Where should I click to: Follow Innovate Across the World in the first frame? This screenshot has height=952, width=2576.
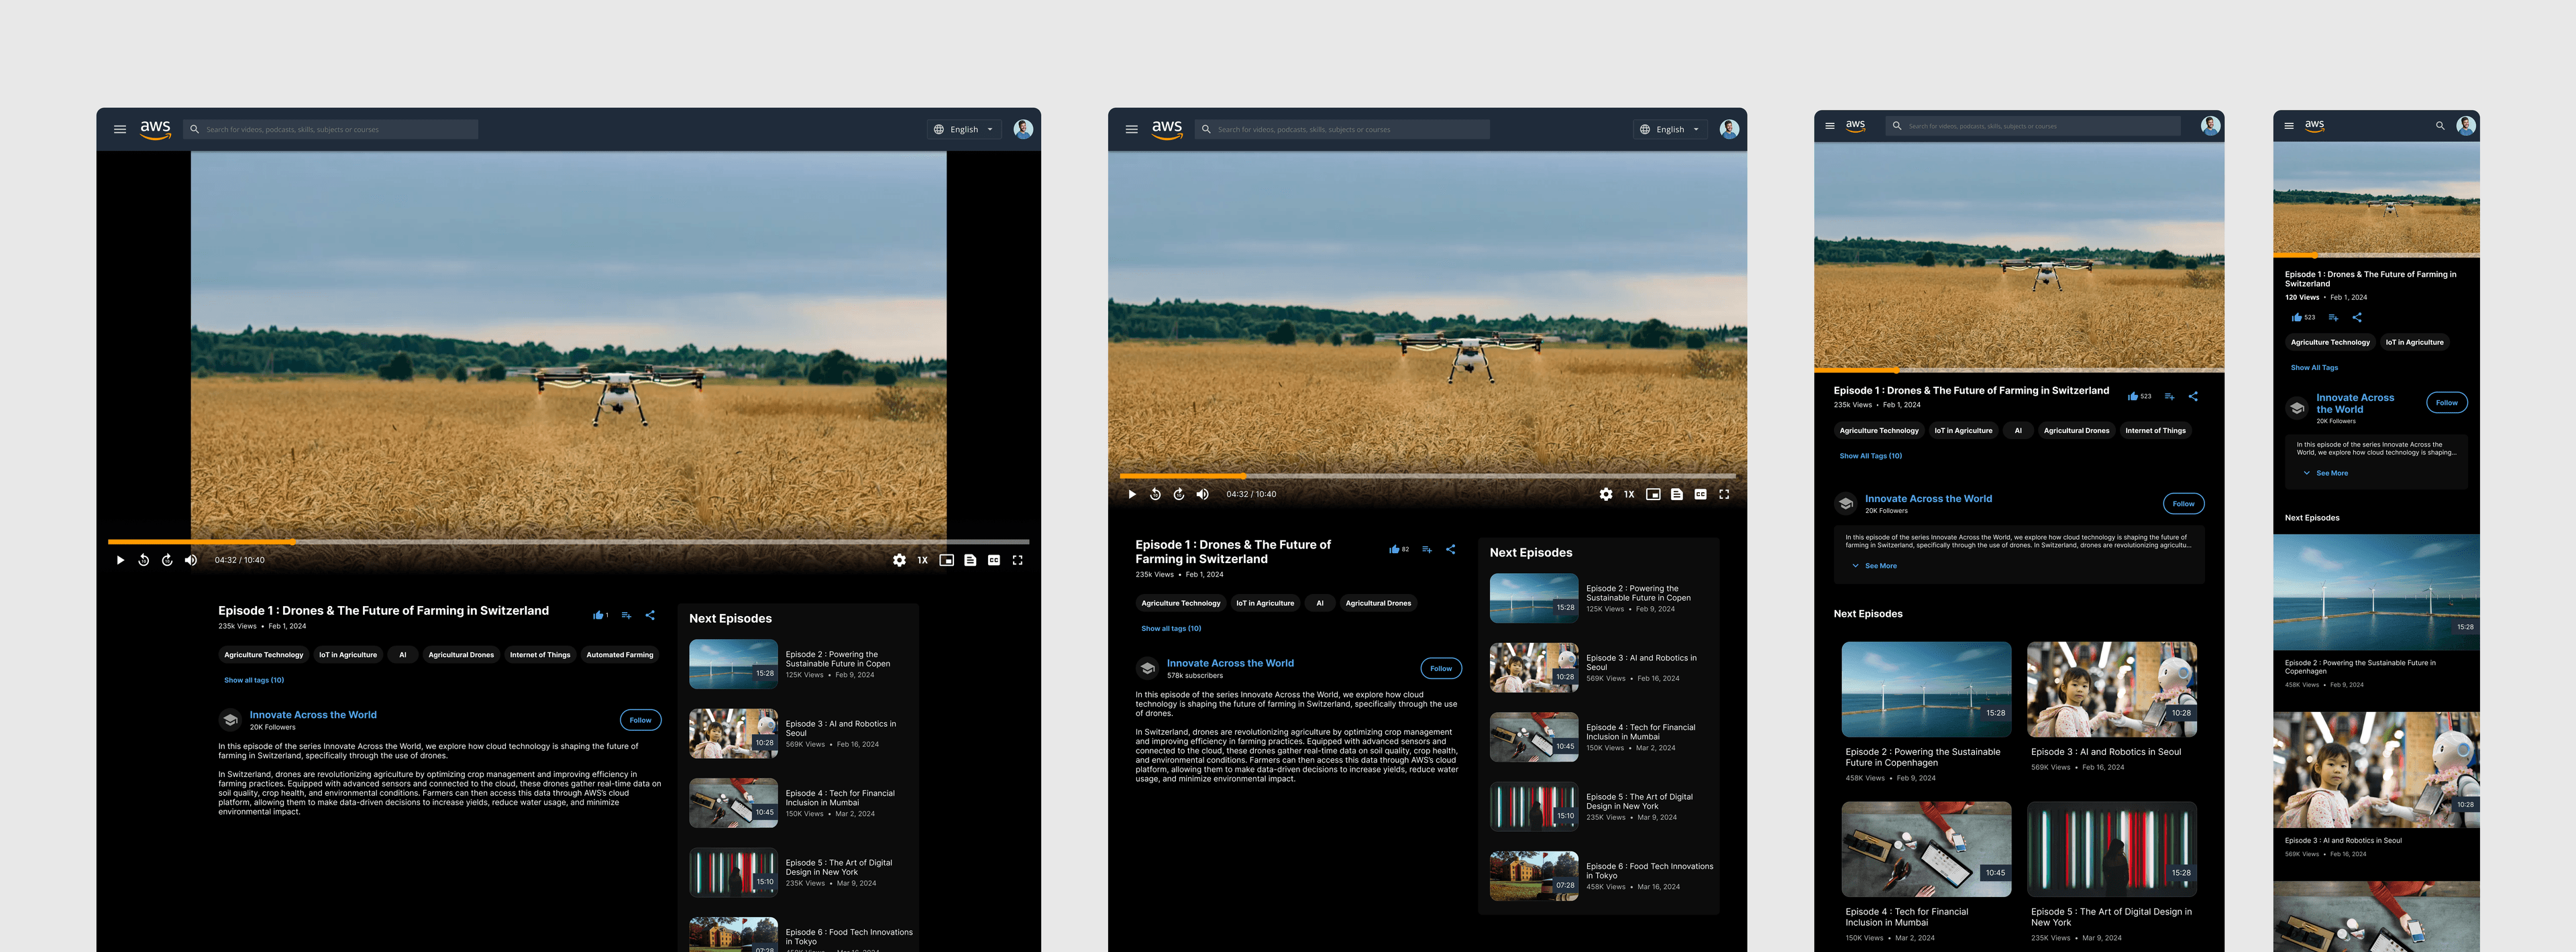(x=640, y=720)
